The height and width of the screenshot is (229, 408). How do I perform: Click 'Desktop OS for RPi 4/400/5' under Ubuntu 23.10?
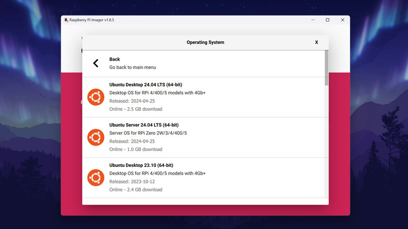[157, 173]
